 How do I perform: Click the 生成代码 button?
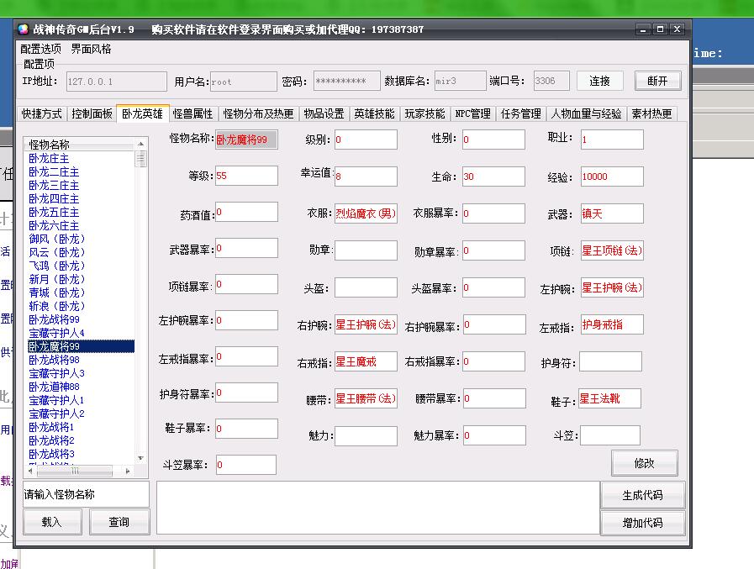(642, 495)
